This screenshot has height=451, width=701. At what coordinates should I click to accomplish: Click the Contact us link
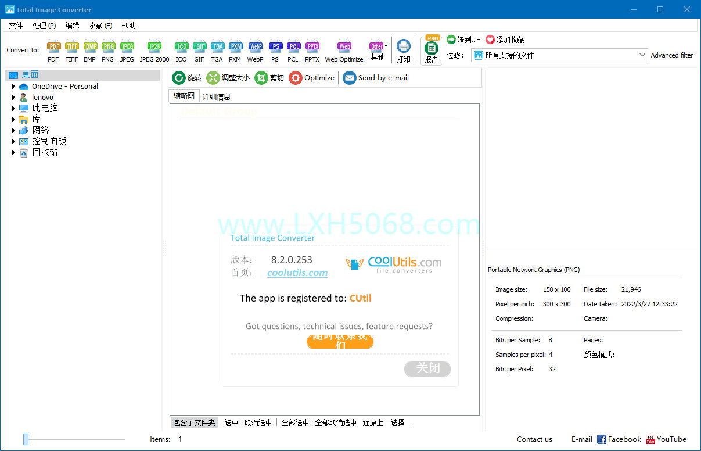click(534, 439)
